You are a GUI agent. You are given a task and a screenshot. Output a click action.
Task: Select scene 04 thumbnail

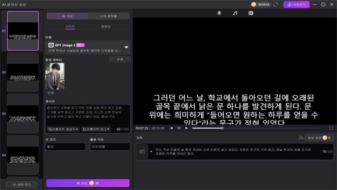[x=23, y=155]
